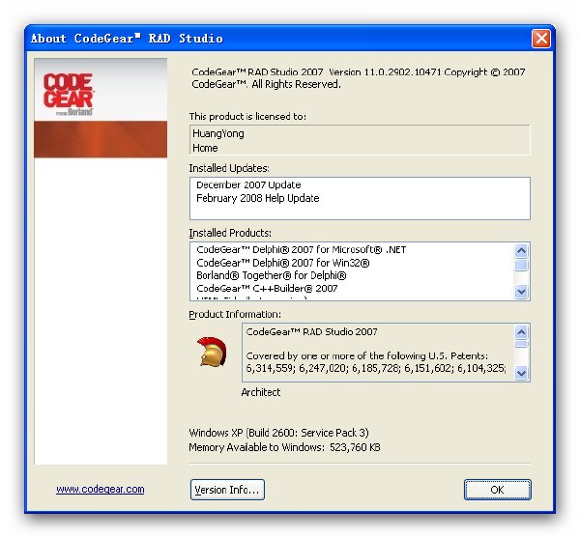Screen dimensions: 580x538
Task: Click the OK button
Action: click(x=498, y=490)
